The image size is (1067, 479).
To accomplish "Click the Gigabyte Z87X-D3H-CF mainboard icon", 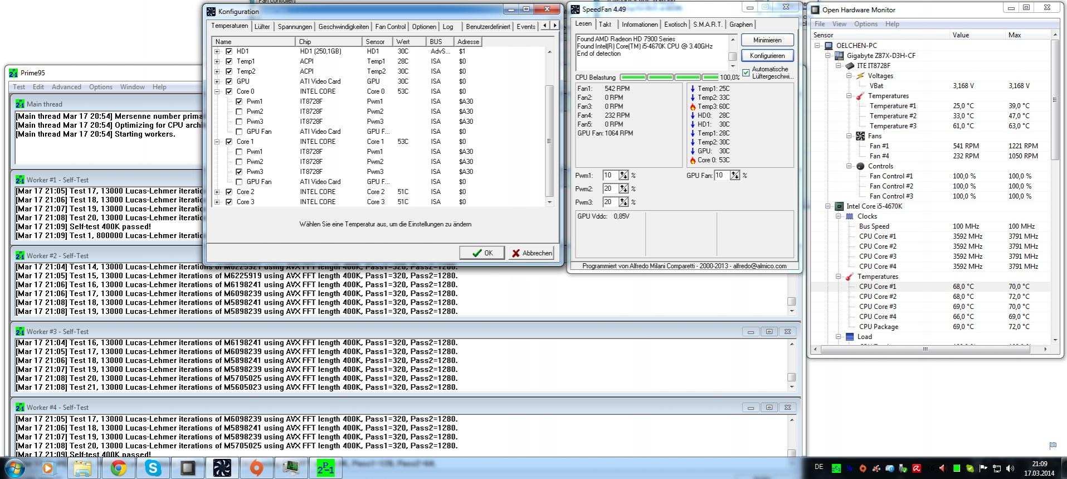I will 839,56.
